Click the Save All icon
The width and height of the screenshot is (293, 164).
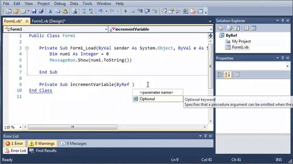pyautogui.click(x=41, y=11)
